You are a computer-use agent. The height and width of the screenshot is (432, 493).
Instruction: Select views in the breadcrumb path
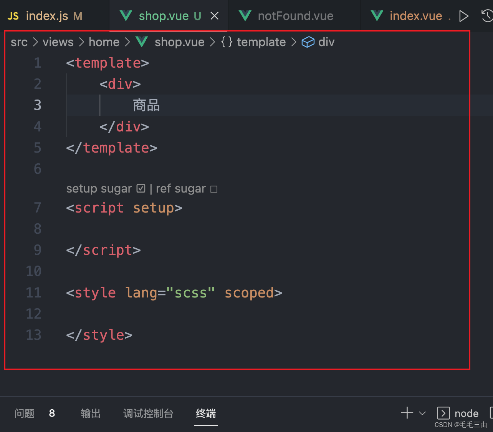pos(58,42)
